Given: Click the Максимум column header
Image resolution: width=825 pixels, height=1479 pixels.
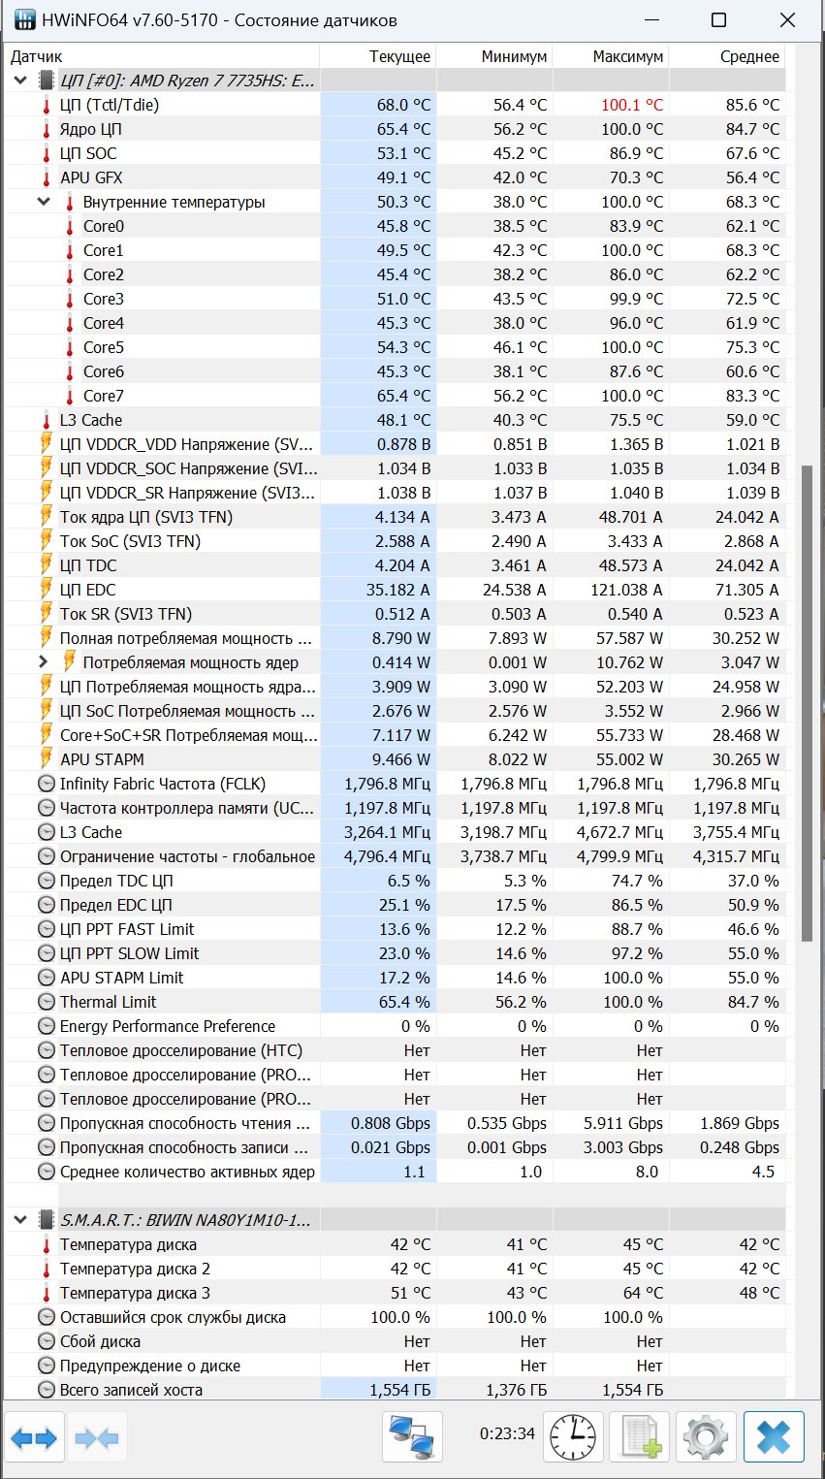Looking at the screenshot, I should coord(611,56).
